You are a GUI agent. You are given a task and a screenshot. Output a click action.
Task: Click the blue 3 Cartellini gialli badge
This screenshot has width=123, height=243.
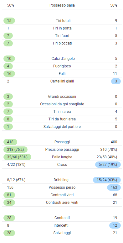pyautogui.click(x=116, y=81)
